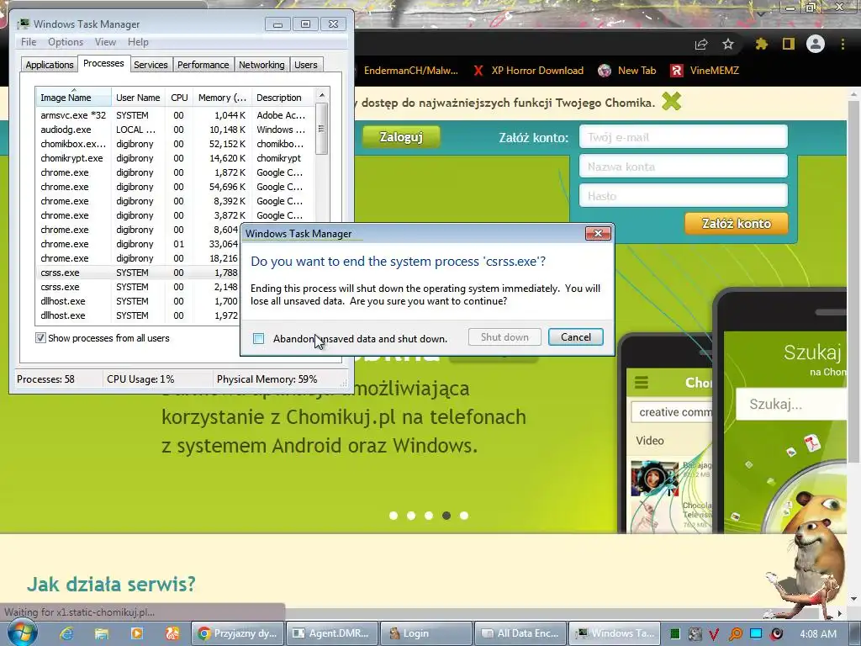Open the Help menu in Task Manager

click(138, 42)
